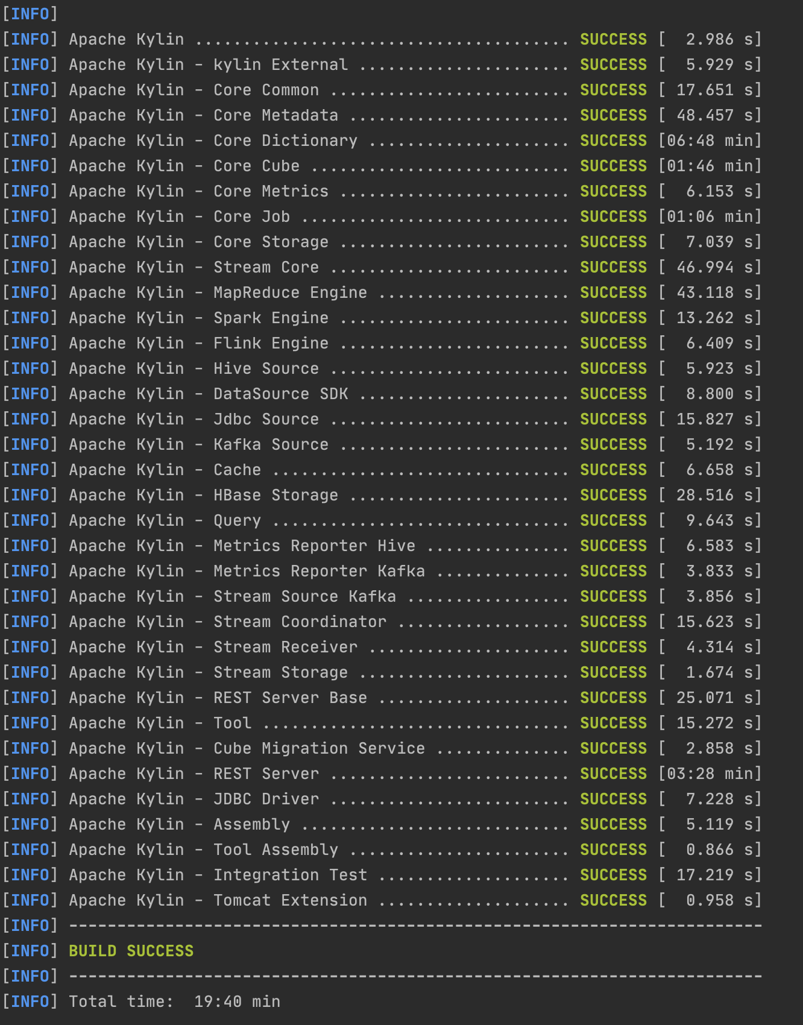Click the 'Cache' module name
Image resolution: width=803 pixels, height=1025 pixels.
(x=237, y=470)
